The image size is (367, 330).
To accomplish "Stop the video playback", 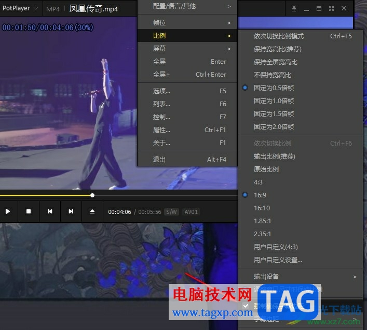I will click(x=29, y=211).
